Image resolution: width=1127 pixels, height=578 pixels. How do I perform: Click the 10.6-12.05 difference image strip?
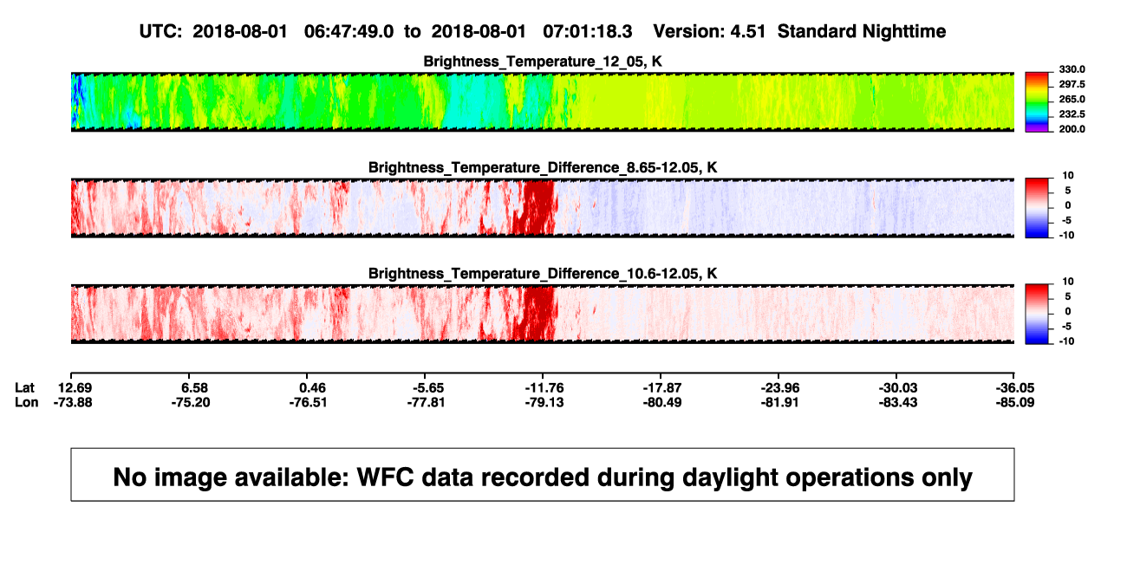[x=543, y=314]
